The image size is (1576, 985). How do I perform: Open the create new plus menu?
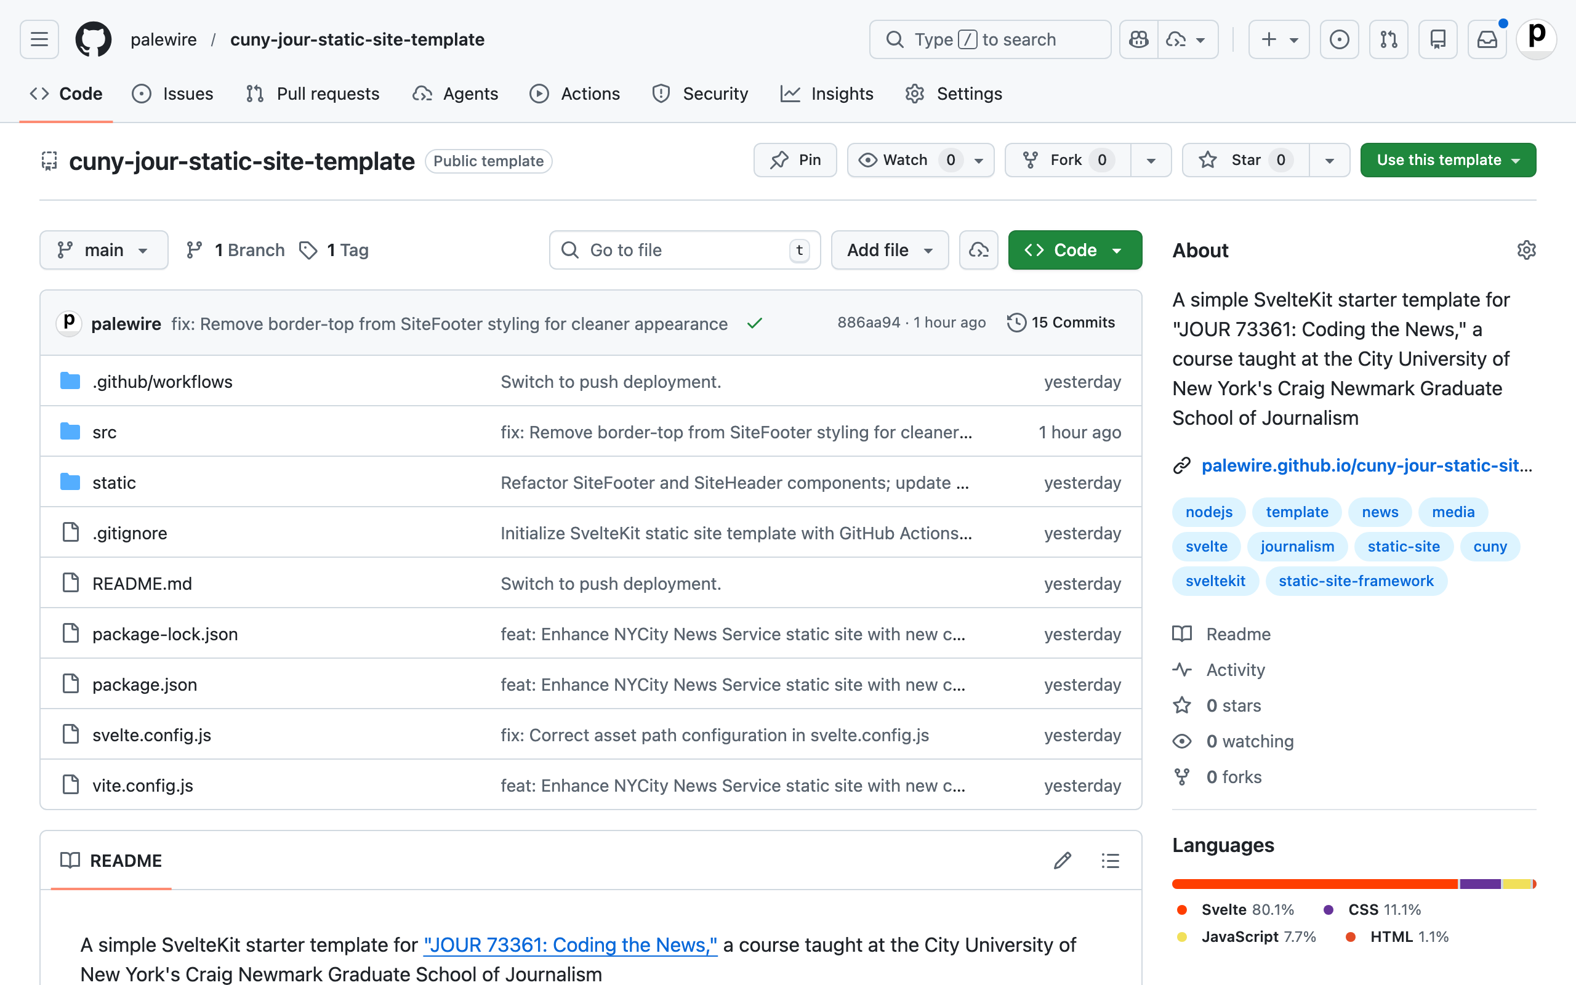pos(1279,39)
